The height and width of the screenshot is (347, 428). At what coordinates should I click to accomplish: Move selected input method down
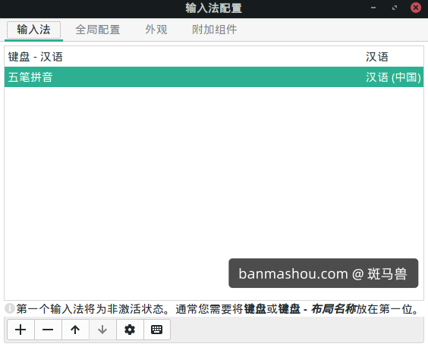point(102,330)
